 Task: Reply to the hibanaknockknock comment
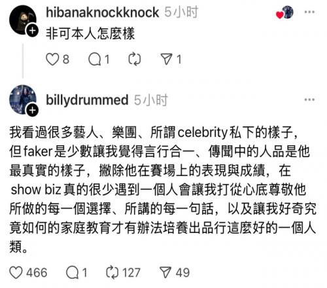(94, 60)
